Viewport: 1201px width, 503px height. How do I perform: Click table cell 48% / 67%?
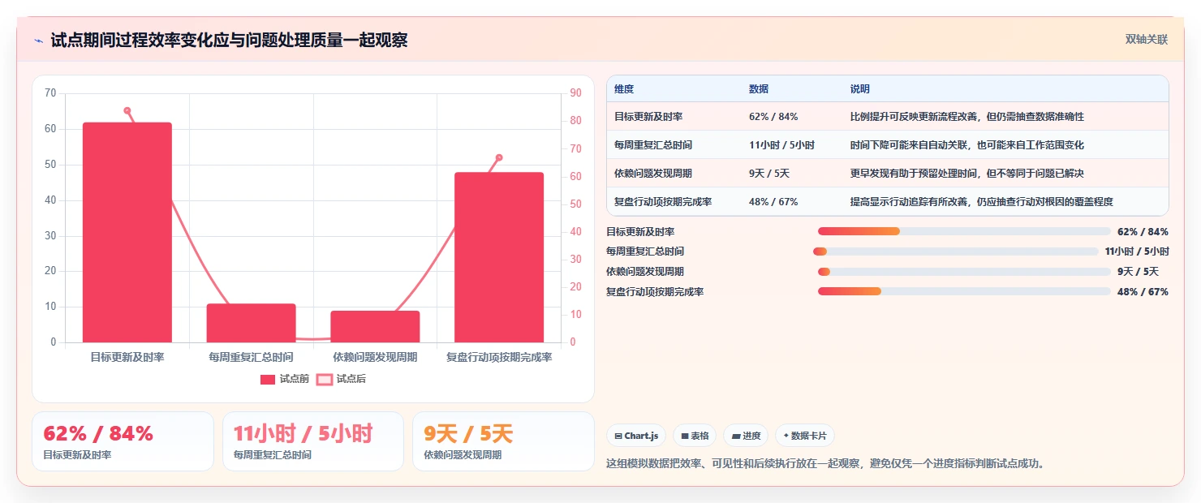[773, 202]
